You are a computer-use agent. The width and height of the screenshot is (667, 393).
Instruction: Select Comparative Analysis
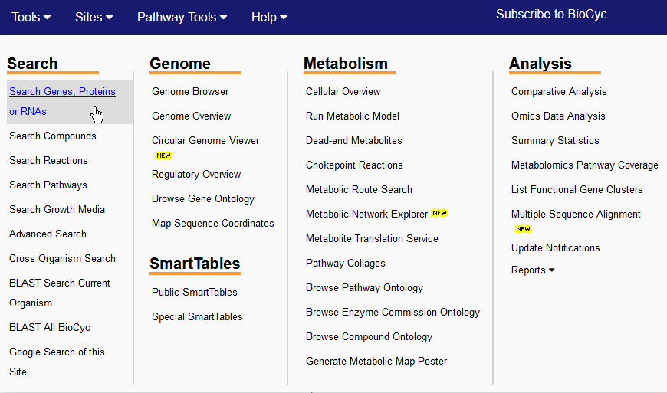click(x=559, y=91)
